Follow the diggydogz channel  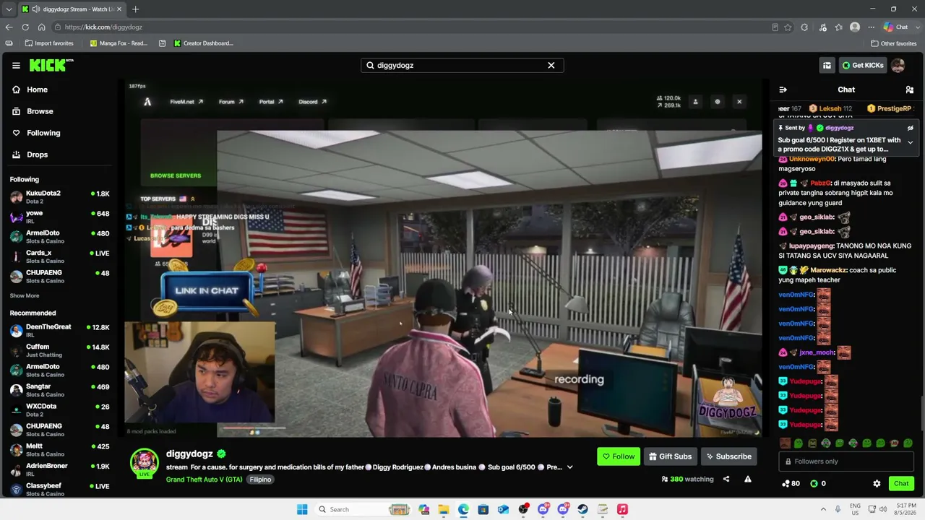tap(618, 456)
